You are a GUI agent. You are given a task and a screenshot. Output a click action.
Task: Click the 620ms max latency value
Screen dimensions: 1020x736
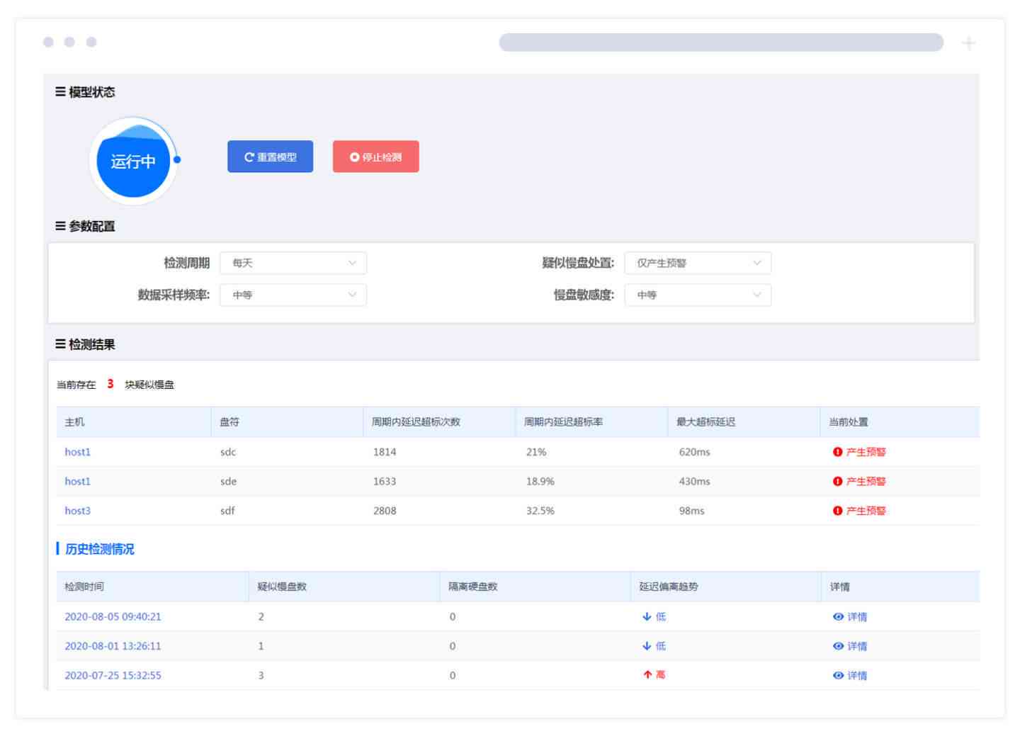click(x=694, y=452)
